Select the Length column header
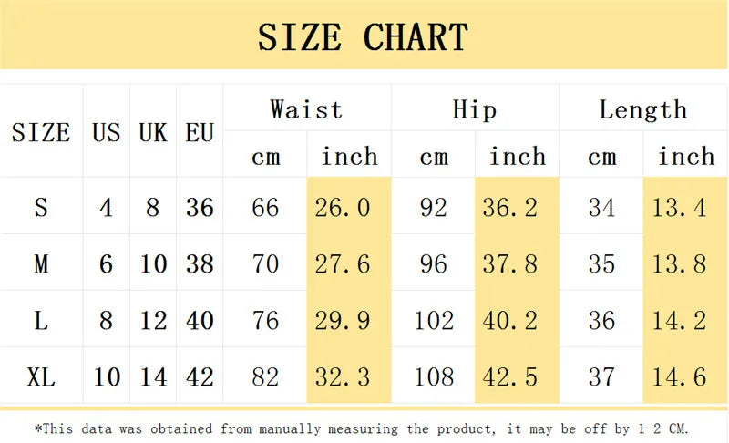729x443 pixels. tap(643, 110)
